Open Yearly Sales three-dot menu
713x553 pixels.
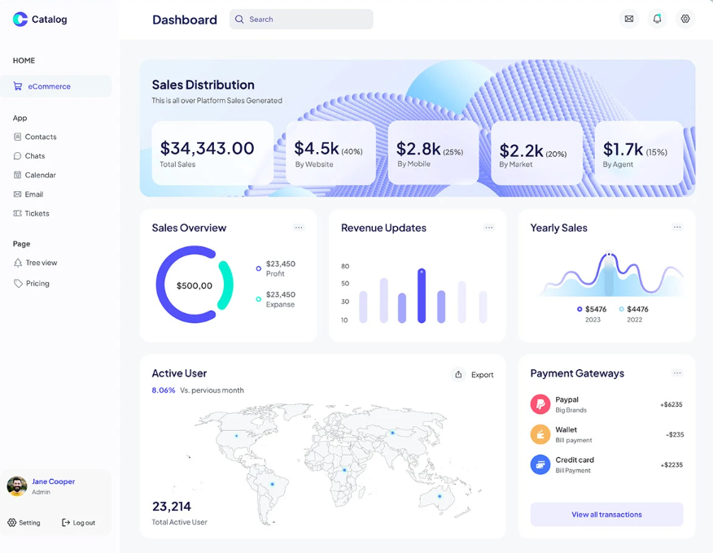(x=677, y=227)
